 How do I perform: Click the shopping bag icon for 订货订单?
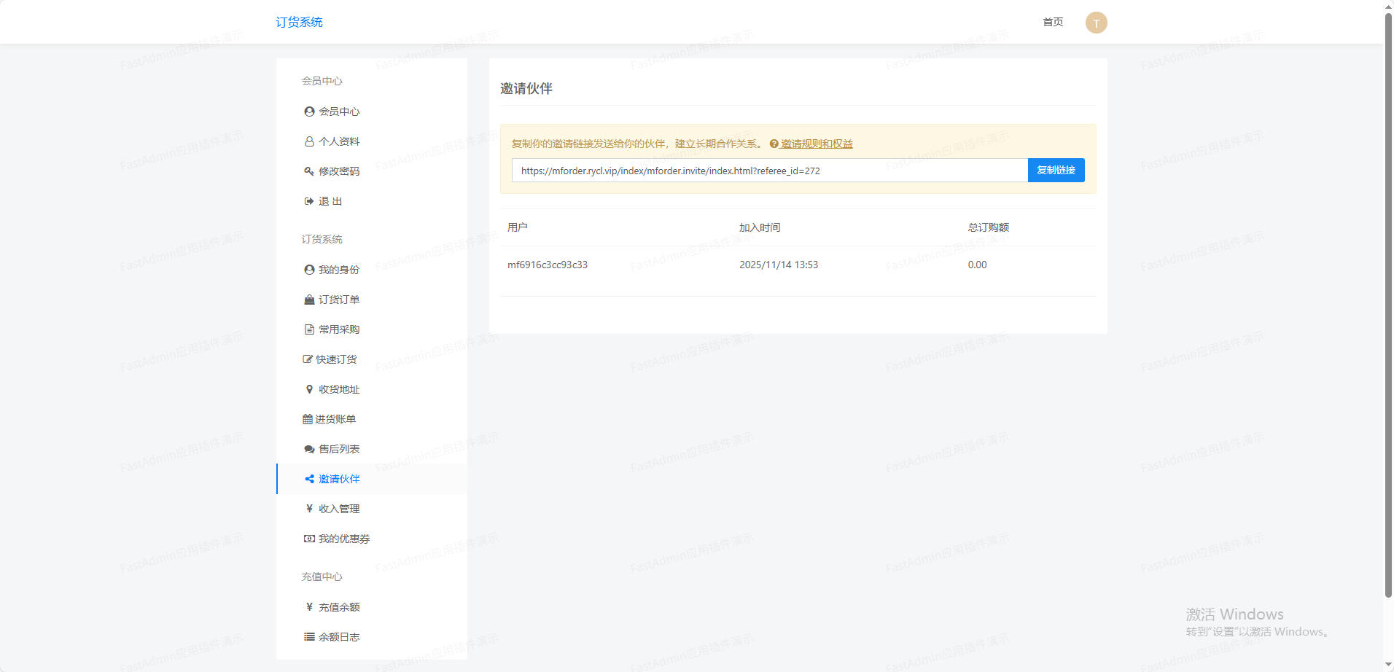pos(309,300)
